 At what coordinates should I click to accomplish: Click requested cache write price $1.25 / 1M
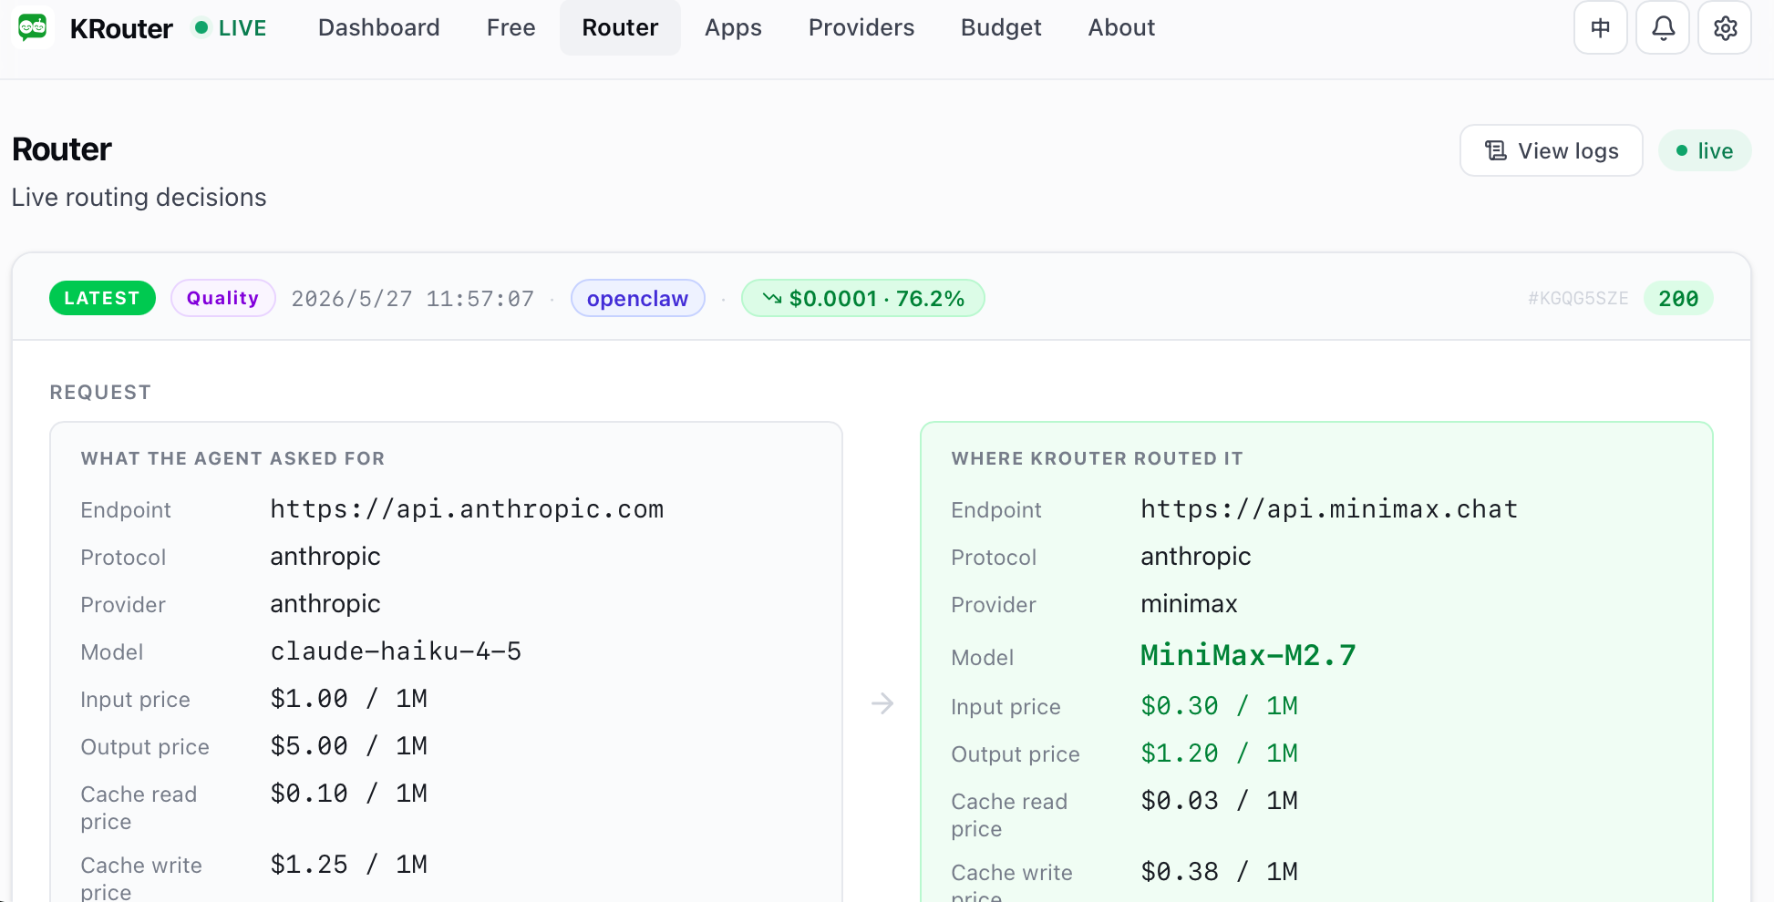tap(348, 864)
